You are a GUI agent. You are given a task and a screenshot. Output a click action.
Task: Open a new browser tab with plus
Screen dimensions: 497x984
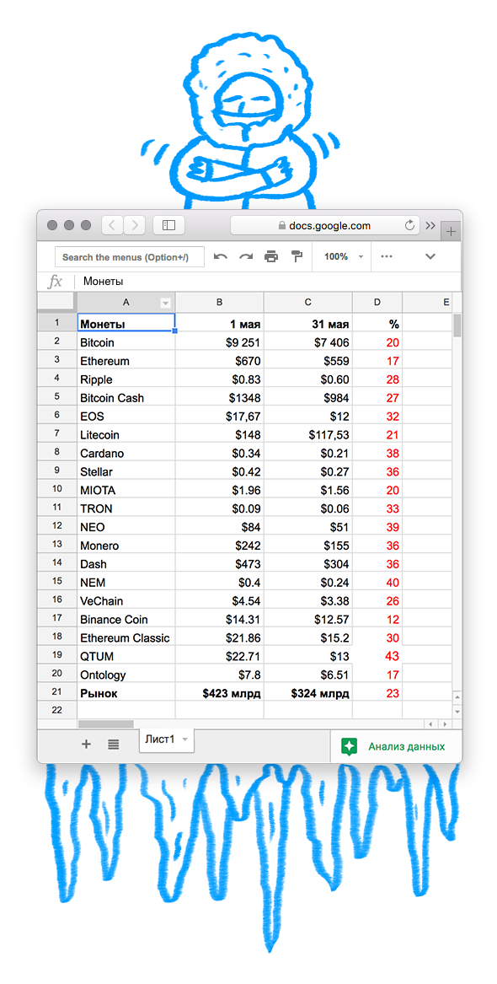click(451, 231)
